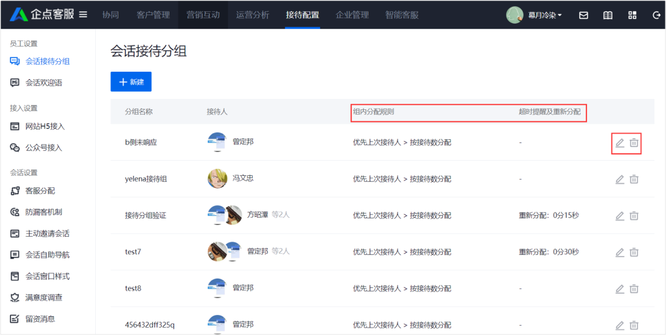This screenshot has height=335, width=666.
Task: Click user avatar next to 幕月冷染
Action: 514,15
